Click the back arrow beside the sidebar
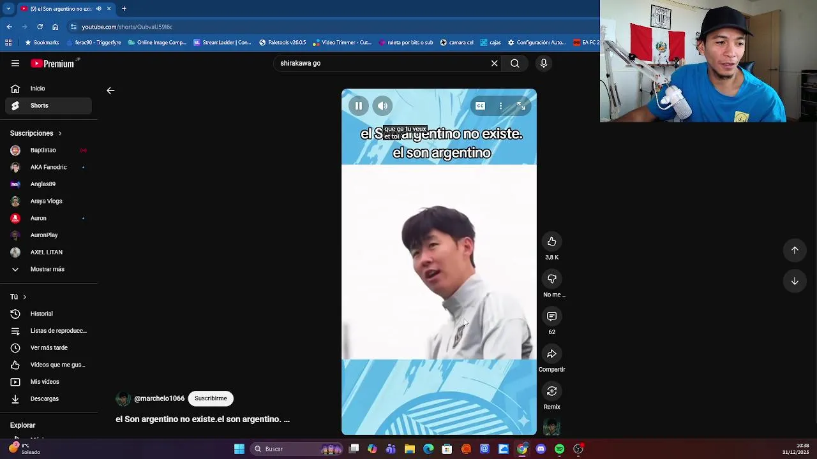817x459 pixels. tap(110, 91)
